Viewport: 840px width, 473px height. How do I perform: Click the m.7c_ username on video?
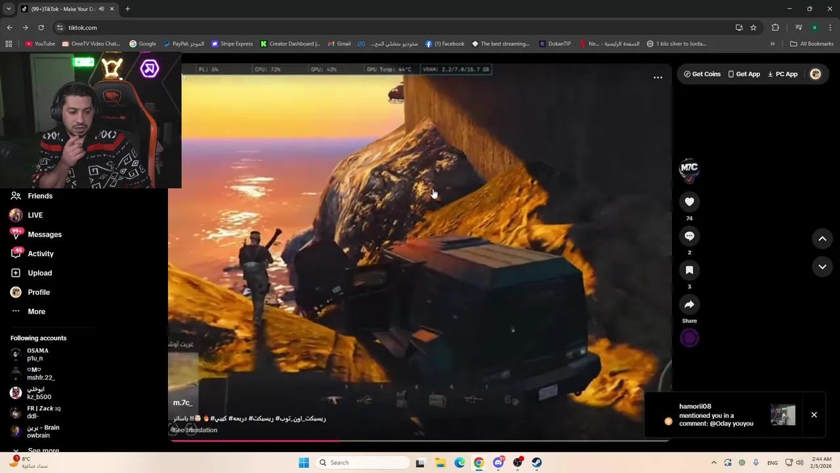tap(182, 403)
